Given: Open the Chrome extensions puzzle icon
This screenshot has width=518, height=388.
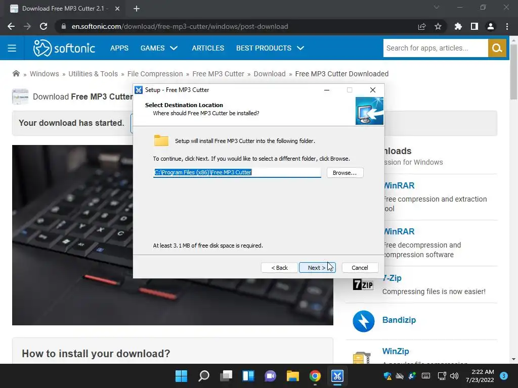Looking at the screenshot, I should (458, 26).
